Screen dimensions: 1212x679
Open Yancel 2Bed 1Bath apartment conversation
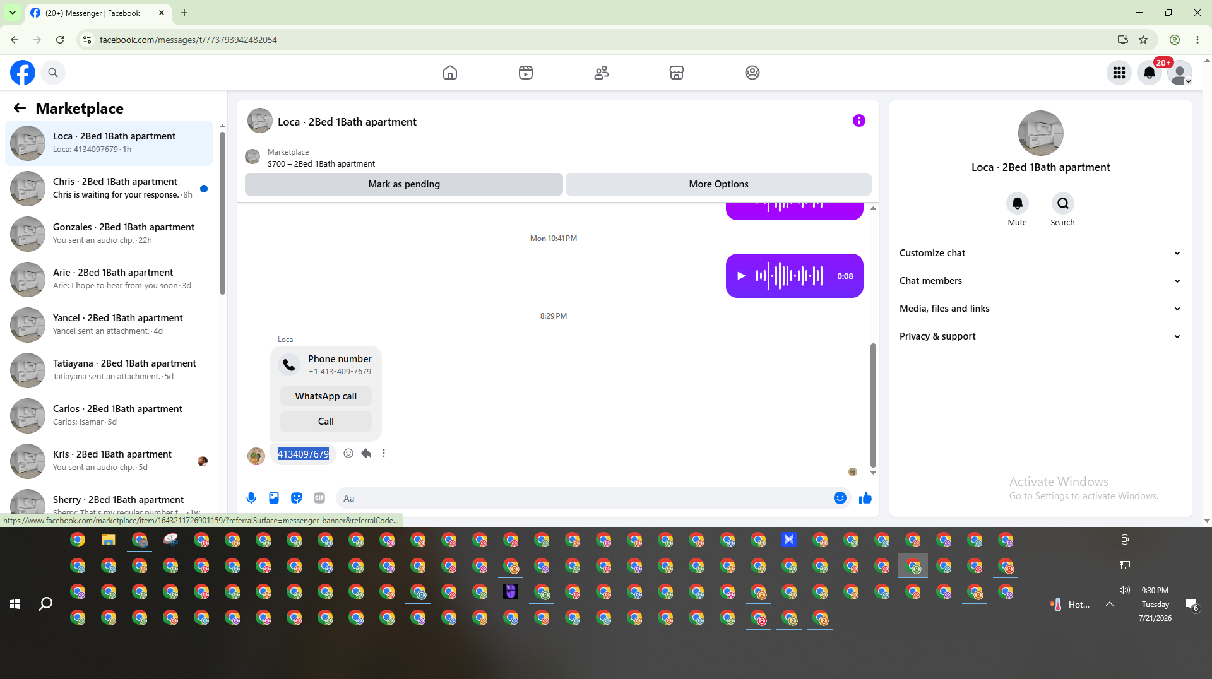point(109,325)
